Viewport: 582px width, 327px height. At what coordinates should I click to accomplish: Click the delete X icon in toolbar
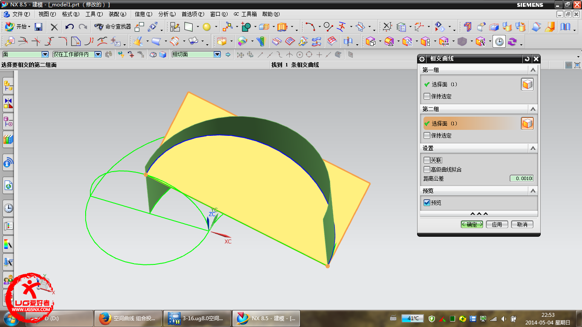click(x=54, y=27)
